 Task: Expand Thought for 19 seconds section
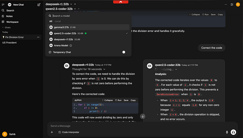click(89, 69)
